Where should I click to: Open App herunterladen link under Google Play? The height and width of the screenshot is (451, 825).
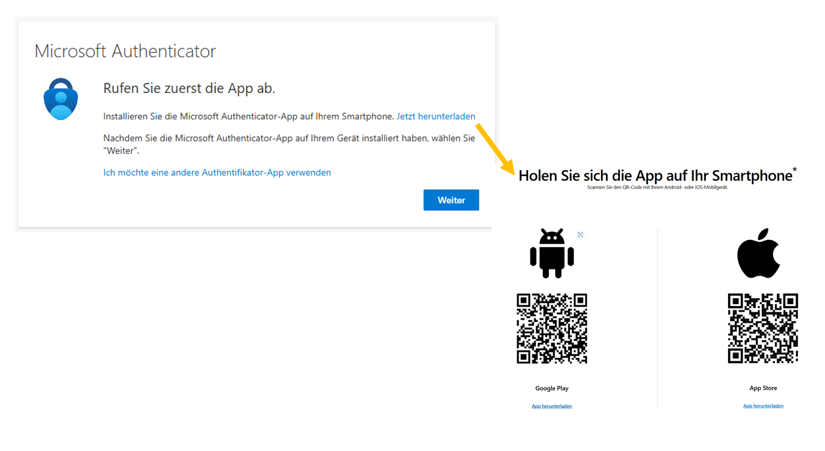pyautogui.click(x=552, y=406)
